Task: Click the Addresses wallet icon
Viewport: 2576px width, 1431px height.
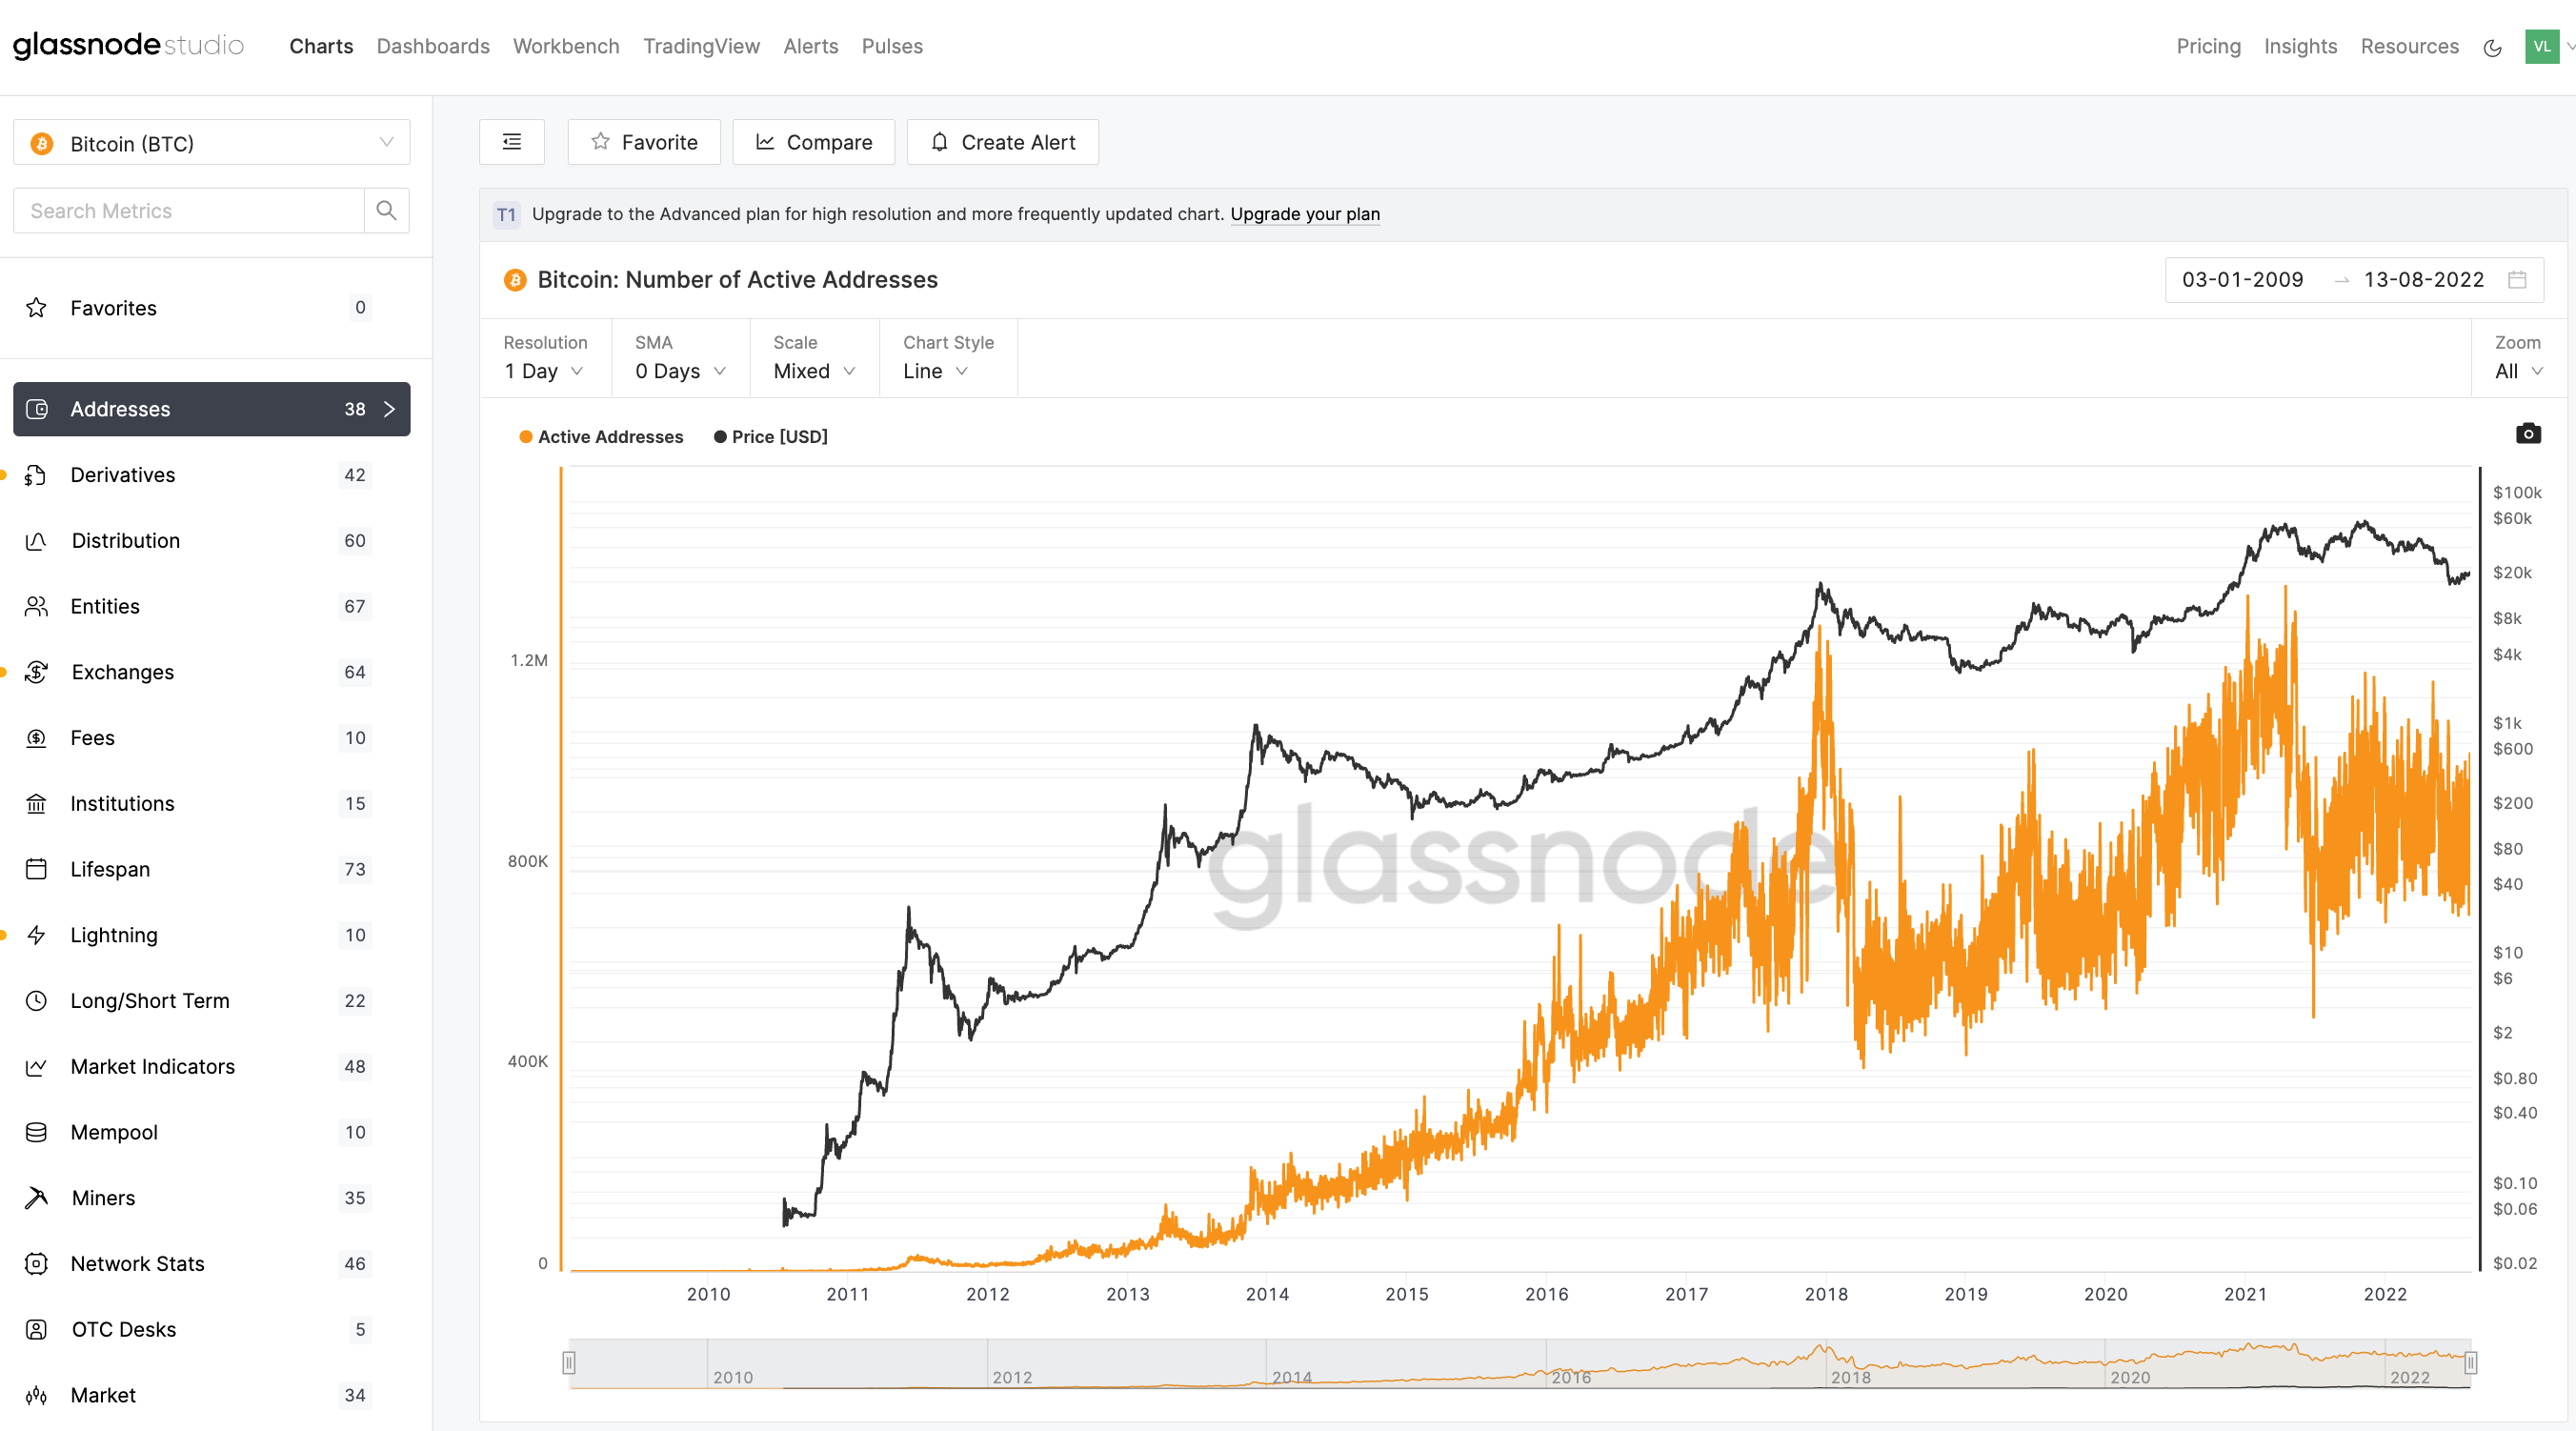Action: pos(37,409)
